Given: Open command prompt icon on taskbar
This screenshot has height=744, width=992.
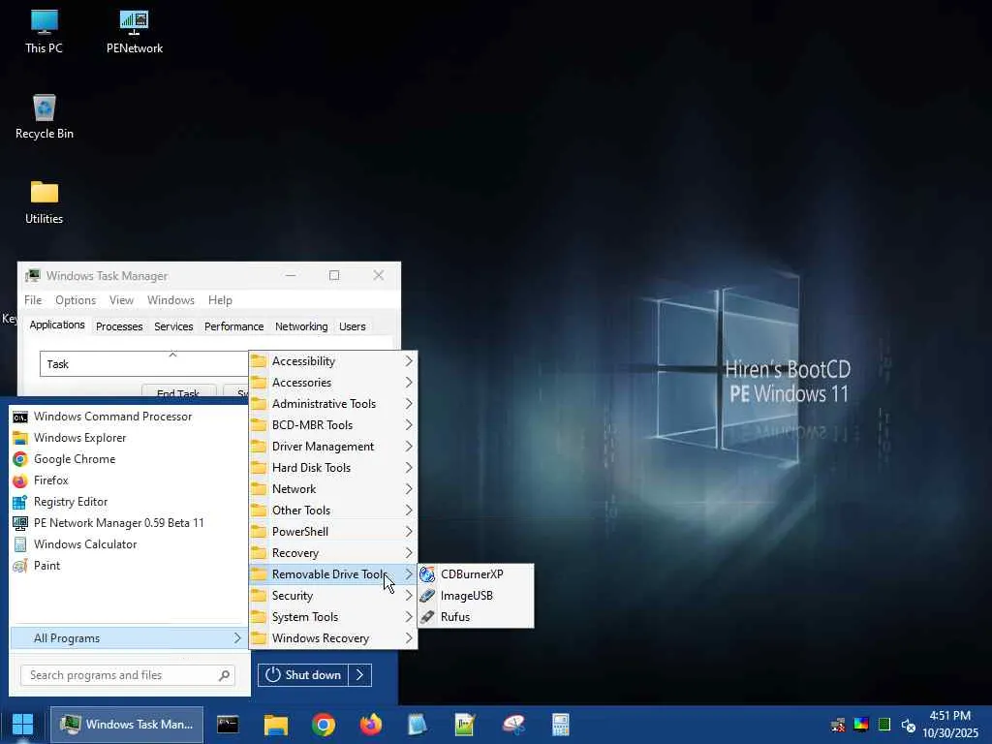Looking at the screenshot, I should click(228, 725).
